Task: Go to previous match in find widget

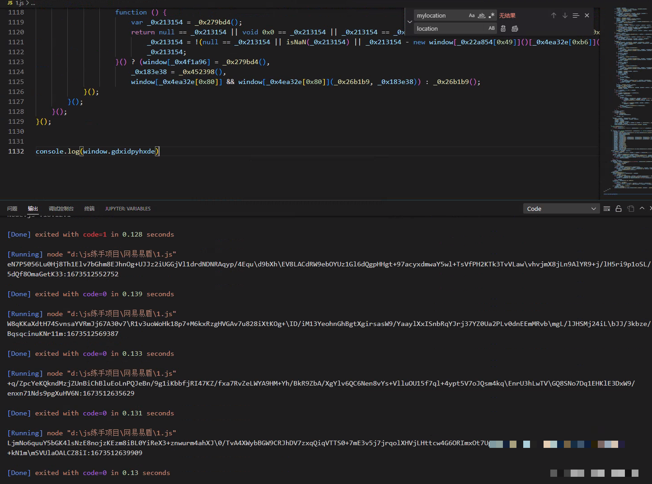Action: pos(553,15)
